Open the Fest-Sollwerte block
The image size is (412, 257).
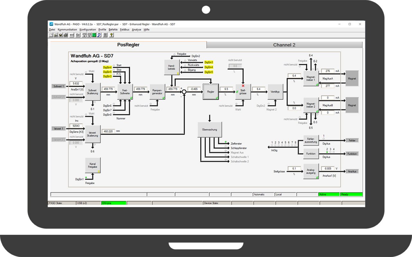point(125,92)
